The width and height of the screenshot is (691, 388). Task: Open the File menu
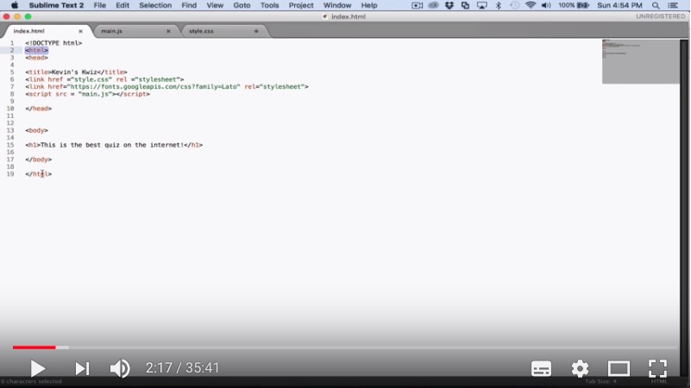tap(99, 5)
